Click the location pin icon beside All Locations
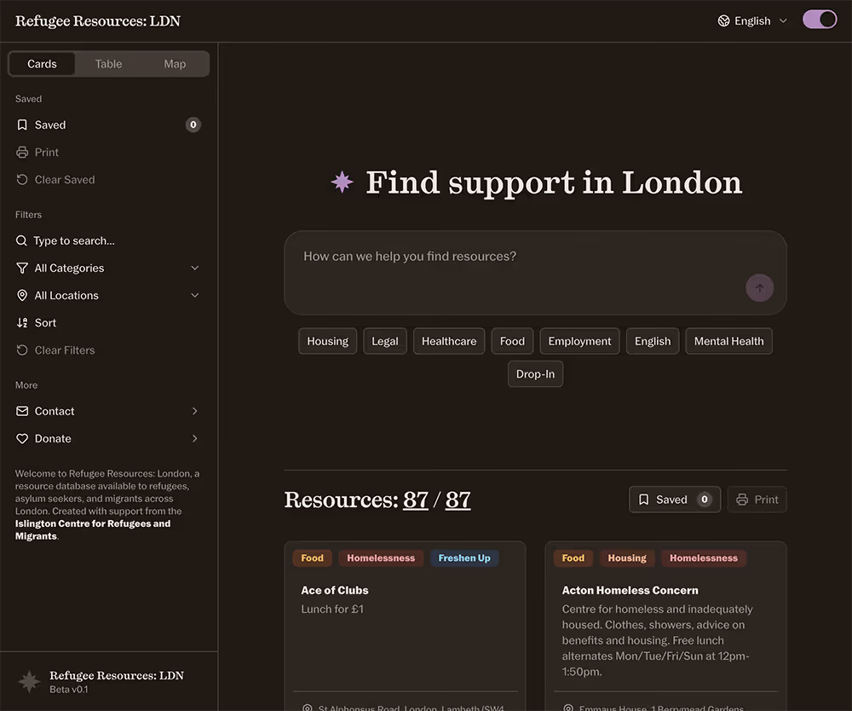 pos(21,295)
